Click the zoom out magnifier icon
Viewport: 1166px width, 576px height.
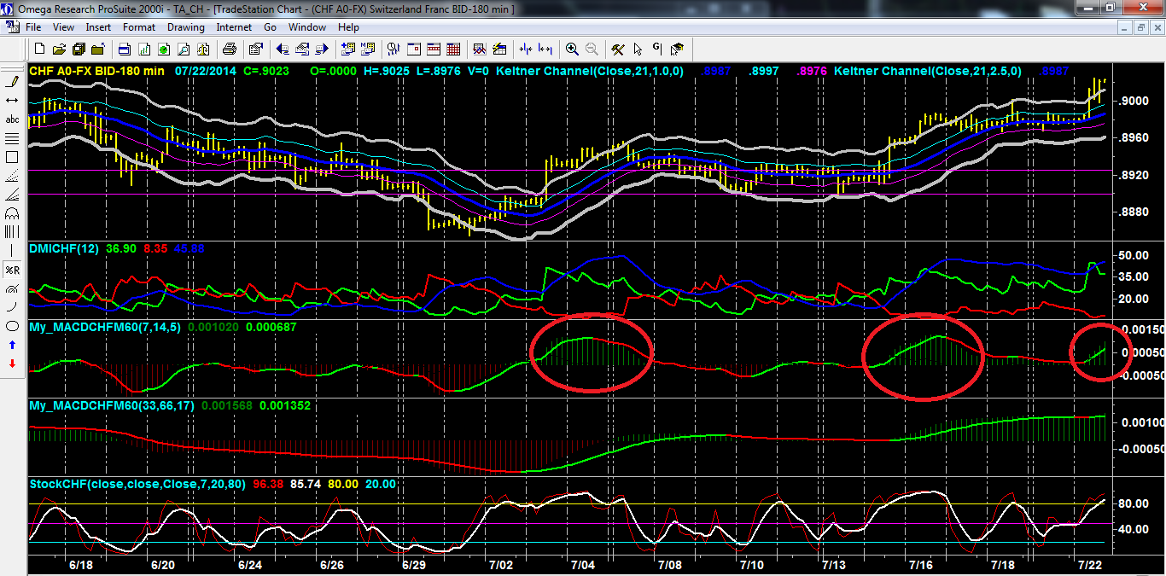(x=592, y=49)
